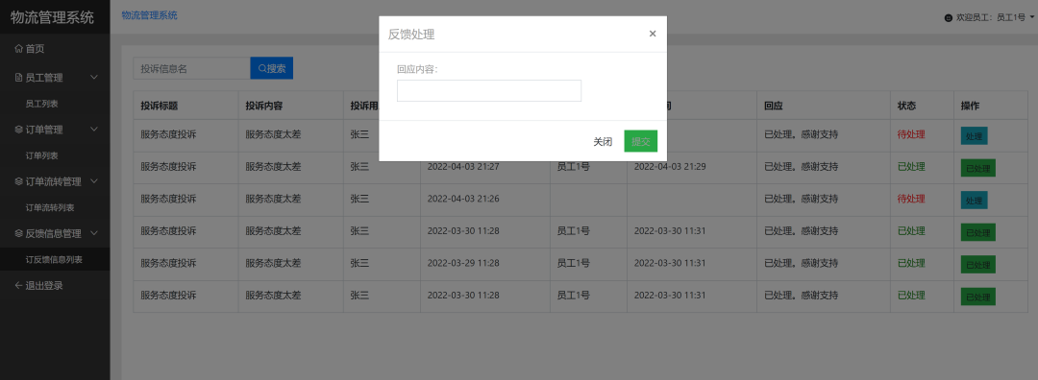Click the 操作 column header
Image resolution: width=1038 pixels, height=380 pixels.
tap(971, 106)
